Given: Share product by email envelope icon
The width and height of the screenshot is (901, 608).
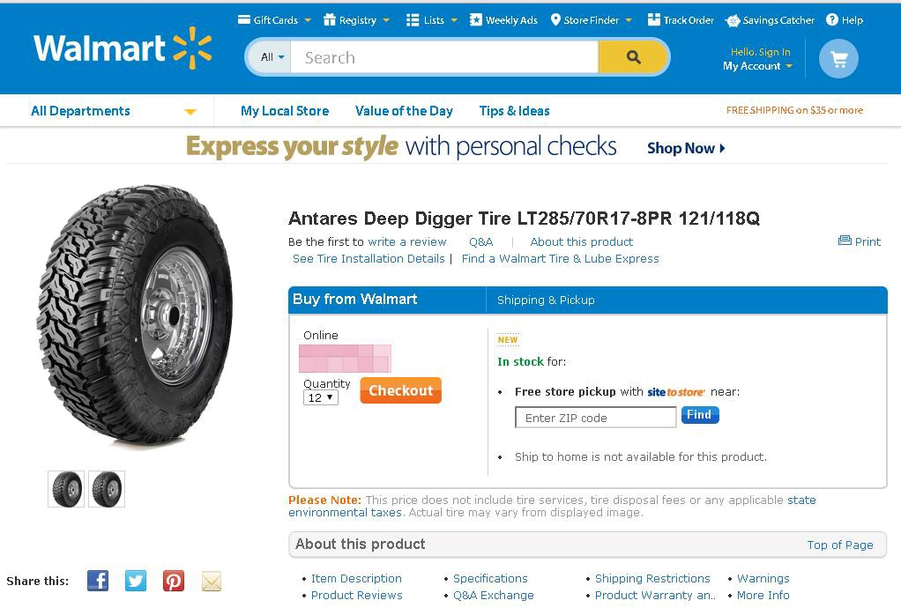Looking at the screenshot, I should pyautogui.click(x=212, y=581).
